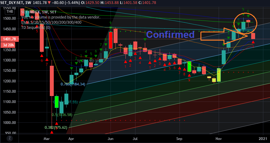Select the TD Sequential (0) indicator legend
The image size is (270, 143).
36,27
